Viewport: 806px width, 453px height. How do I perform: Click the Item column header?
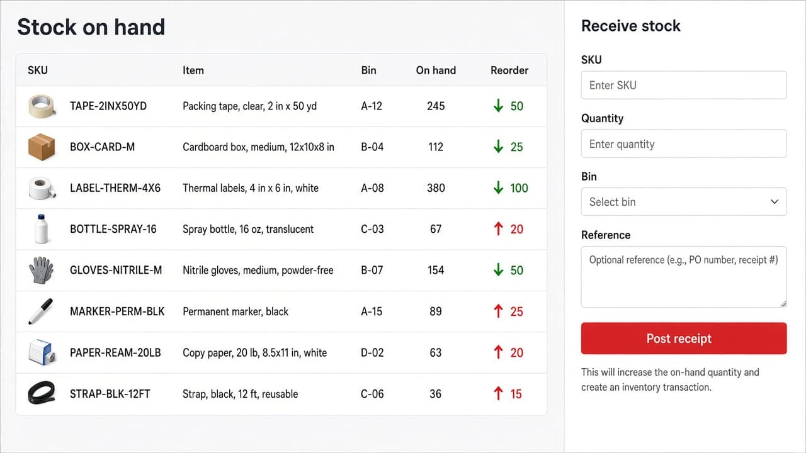pos(193,70)
